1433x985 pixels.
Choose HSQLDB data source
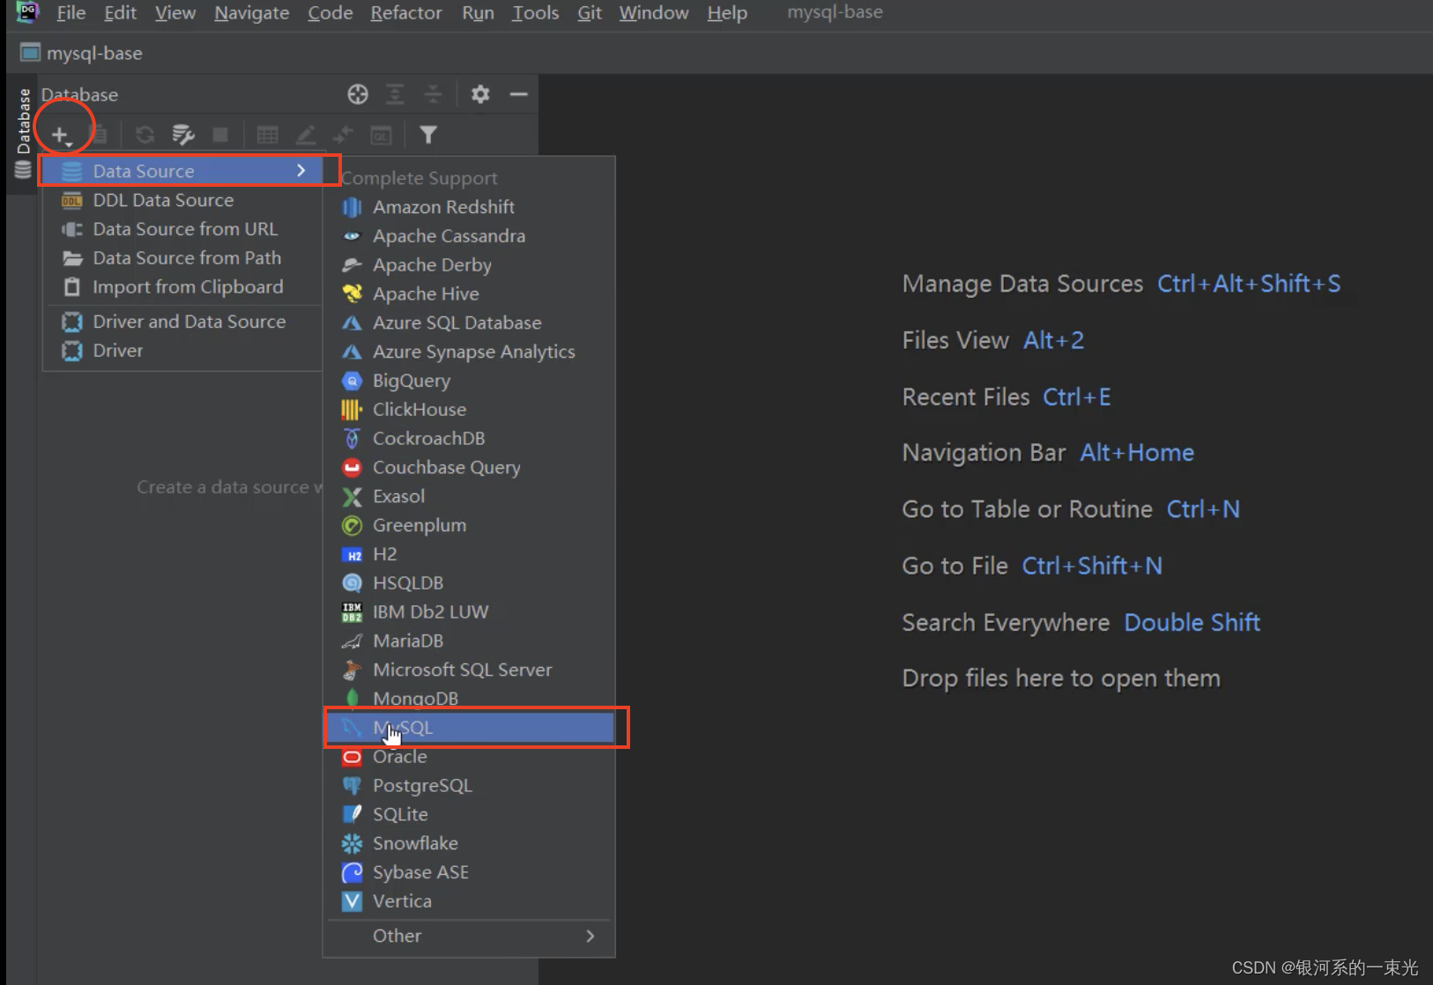pyautogui.click(x=471, y=583)
